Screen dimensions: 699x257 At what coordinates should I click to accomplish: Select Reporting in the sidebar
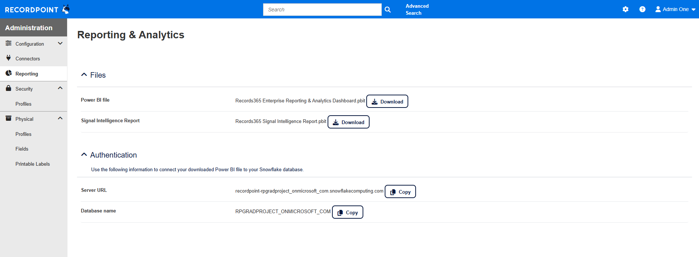27,74
